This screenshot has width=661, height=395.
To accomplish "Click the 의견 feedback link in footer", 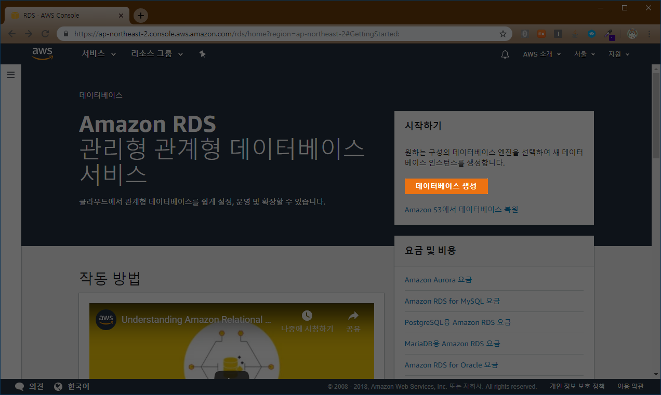I will click(x=36, y=387).
